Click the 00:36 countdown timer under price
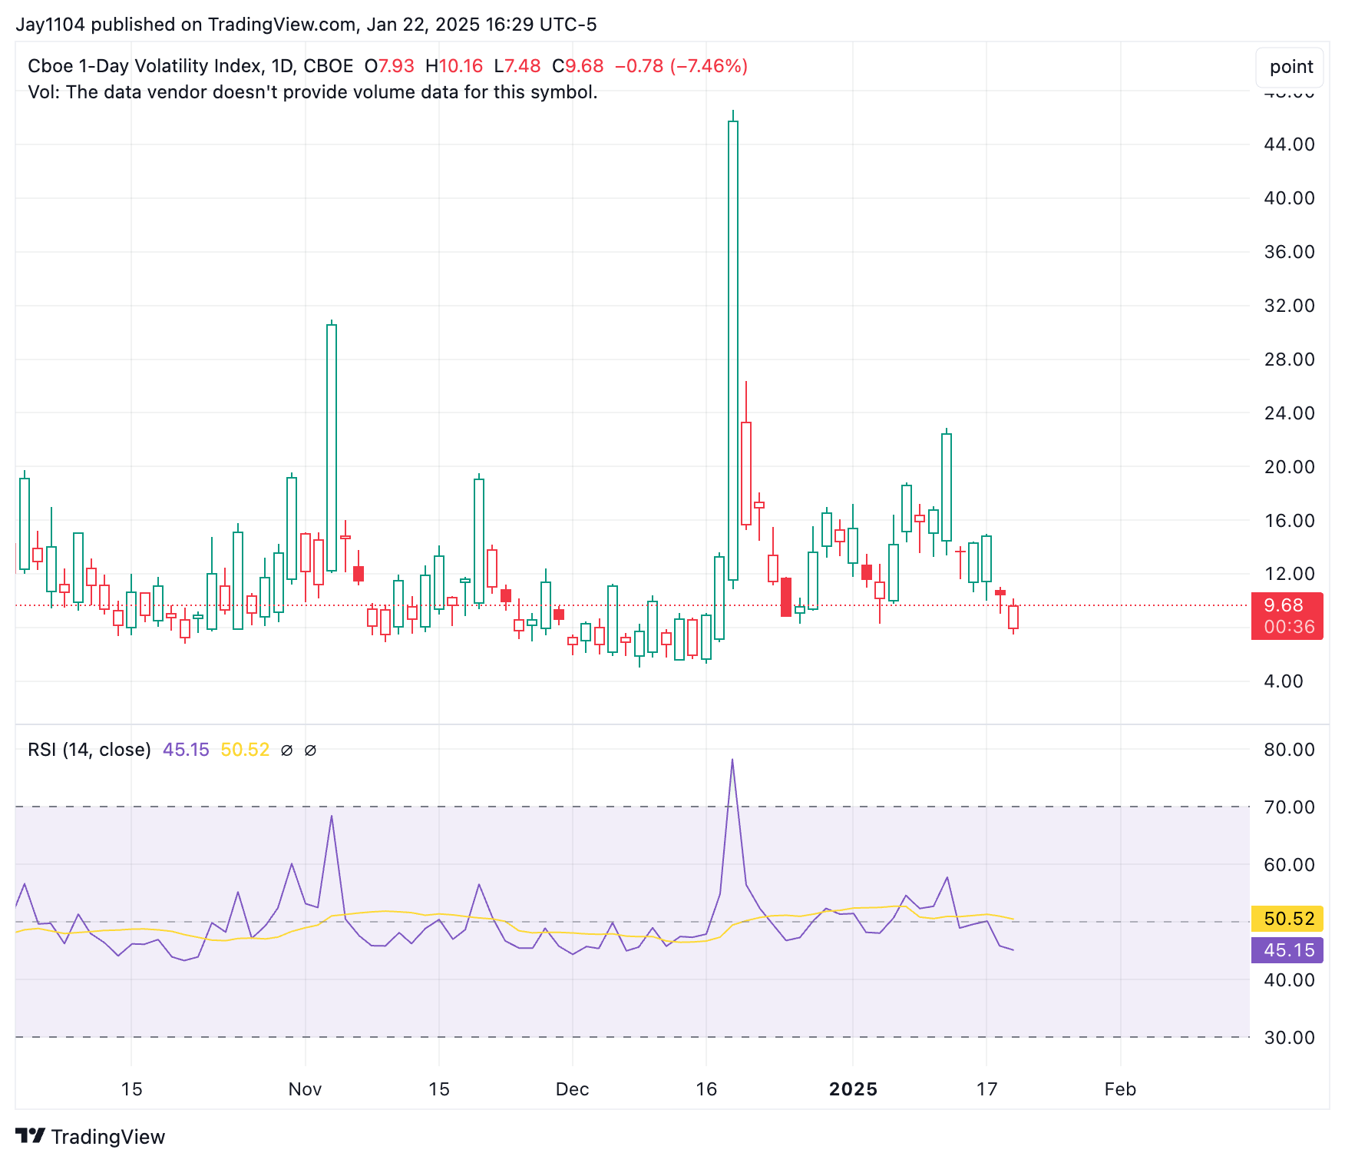This screenshot has width=1345, height=1163. tap(1288, 627)
